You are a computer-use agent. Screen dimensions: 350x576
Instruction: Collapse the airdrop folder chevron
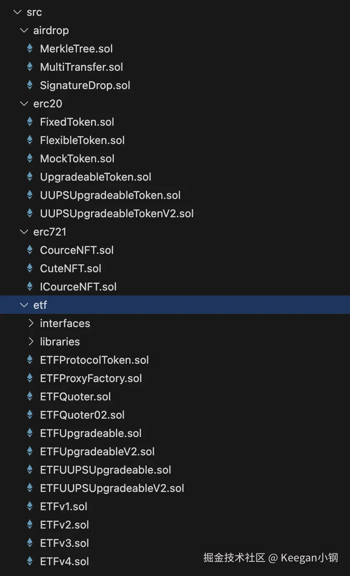[24, 30]
